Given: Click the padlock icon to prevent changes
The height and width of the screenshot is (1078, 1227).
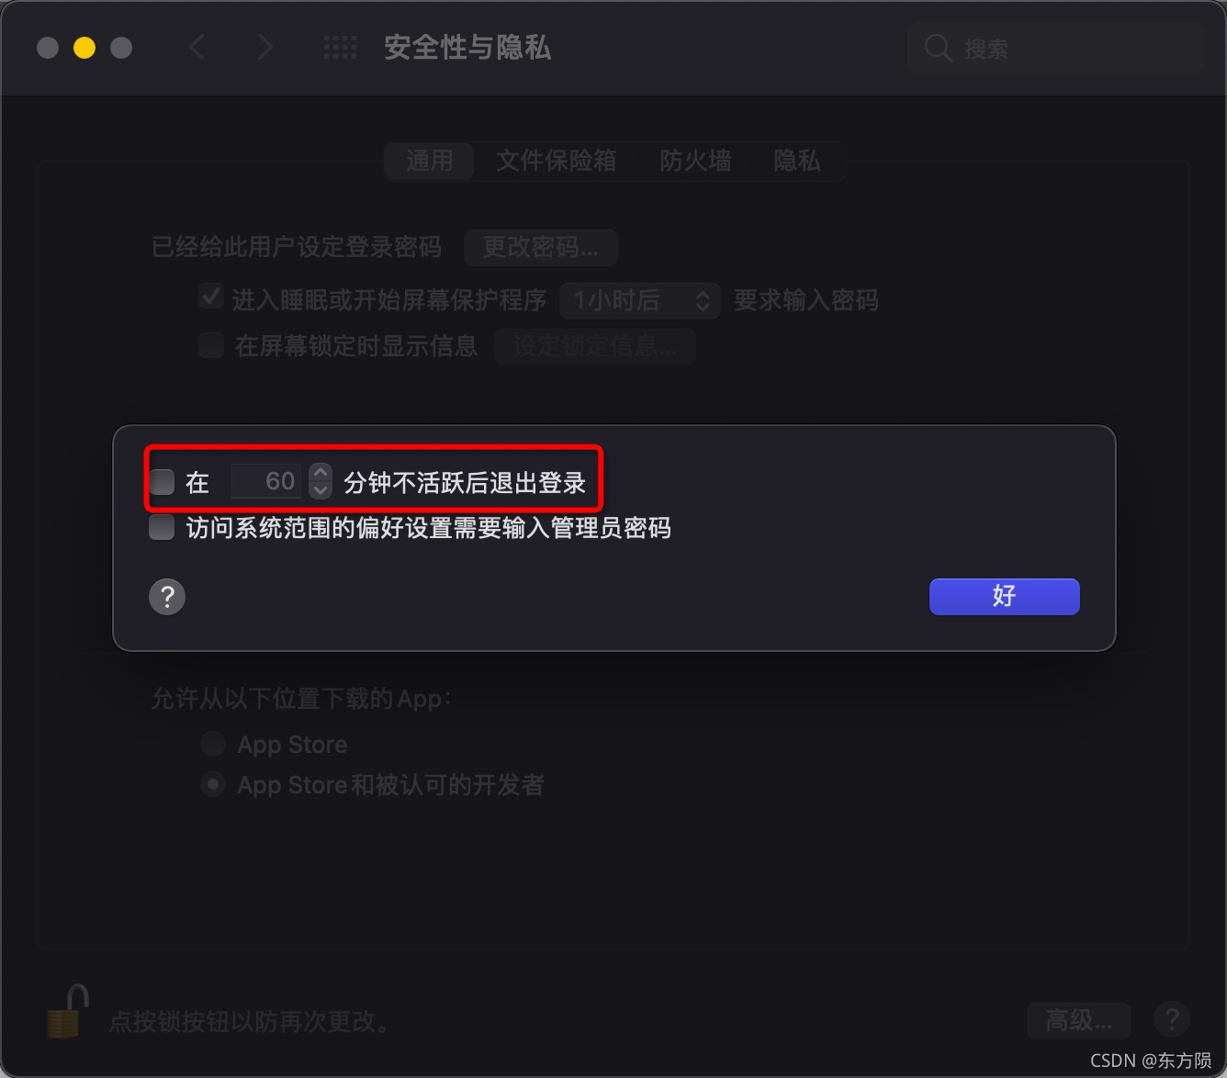Looking at the screenshot, I should point(66,1012).
